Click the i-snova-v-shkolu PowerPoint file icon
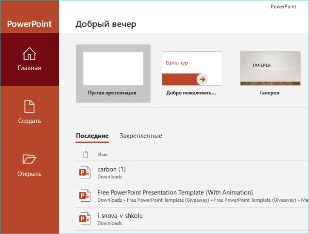 85,219
